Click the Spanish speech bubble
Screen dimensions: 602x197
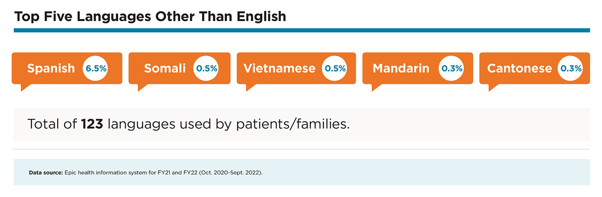click(67, 69)
